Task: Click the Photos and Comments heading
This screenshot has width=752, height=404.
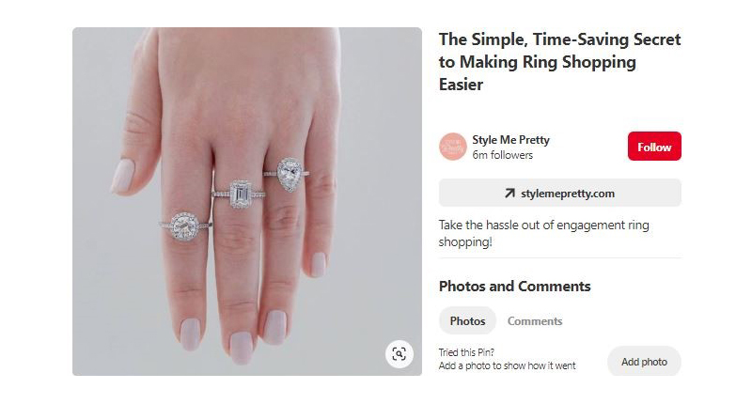Action: [514, 287]
